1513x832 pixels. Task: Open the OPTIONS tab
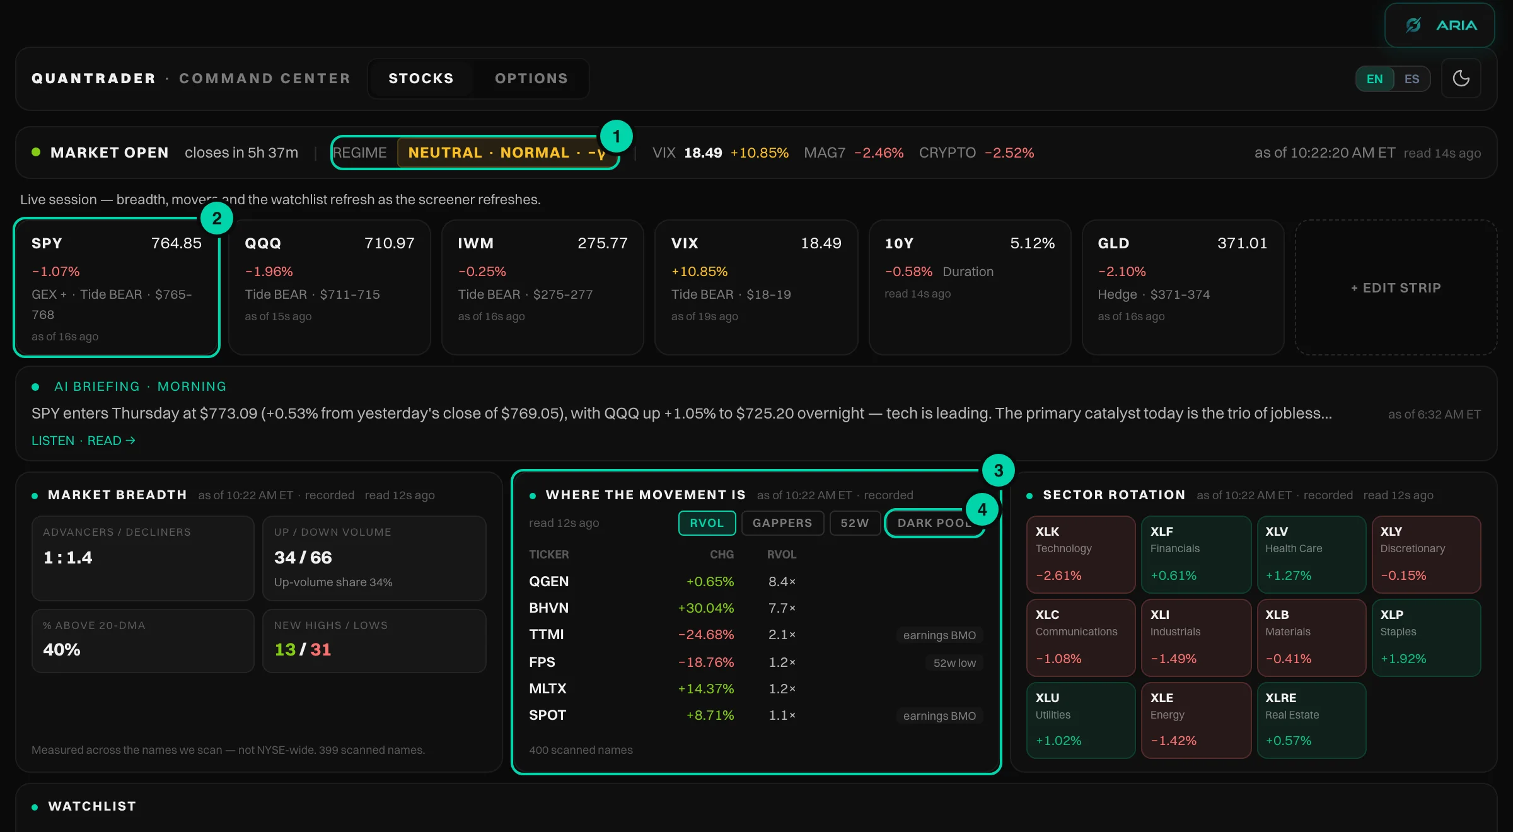531,78
